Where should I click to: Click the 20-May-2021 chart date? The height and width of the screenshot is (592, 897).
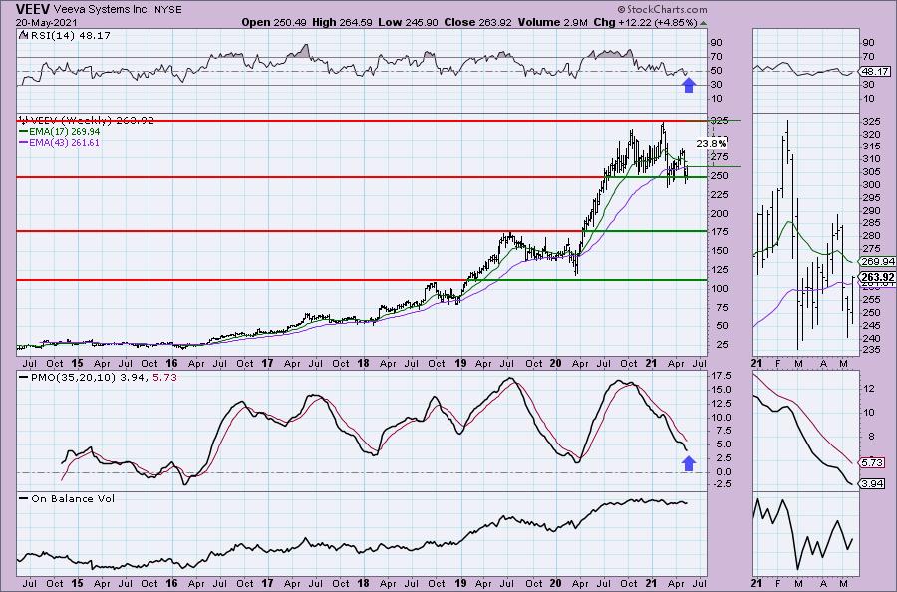pos(46,23)
